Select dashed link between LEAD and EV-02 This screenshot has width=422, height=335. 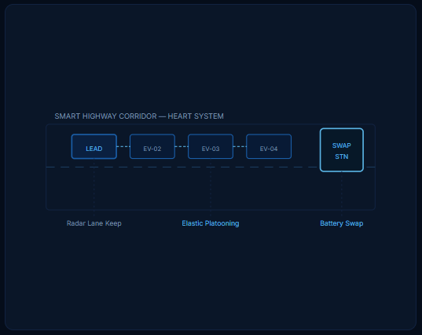[x=123, y=146]
